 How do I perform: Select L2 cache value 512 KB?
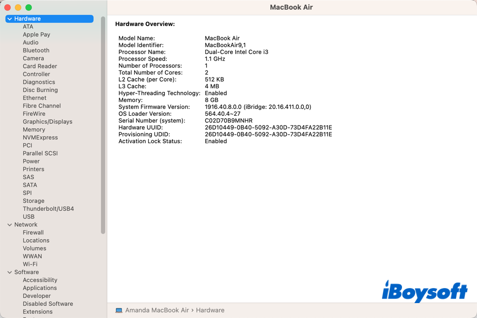point(214,79)
